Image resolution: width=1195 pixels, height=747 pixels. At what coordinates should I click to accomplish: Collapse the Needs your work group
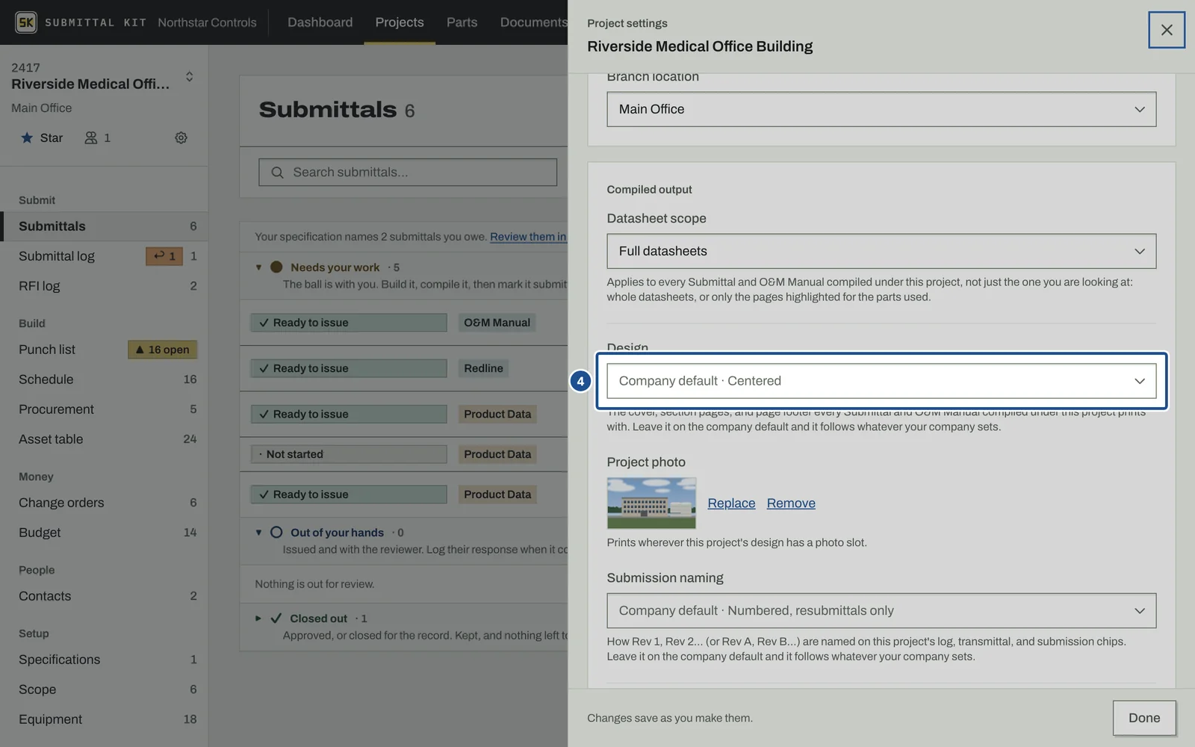point(258,267)
